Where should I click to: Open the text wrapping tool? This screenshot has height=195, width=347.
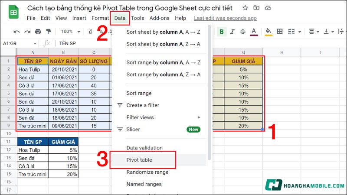[341, 32]
